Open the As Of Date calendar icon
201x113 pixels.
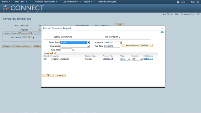pos(33,38)
